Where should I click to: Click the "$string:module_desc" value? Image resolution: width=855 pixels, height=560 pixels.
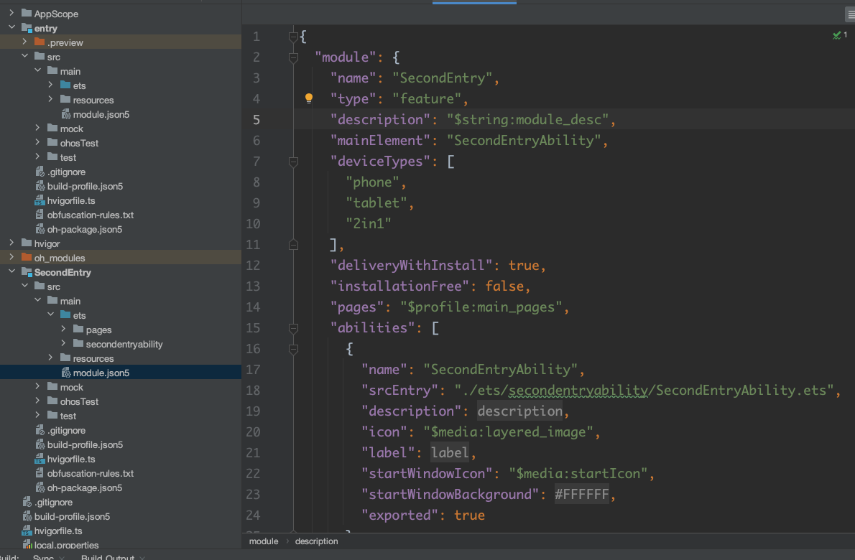pos(527,120)
